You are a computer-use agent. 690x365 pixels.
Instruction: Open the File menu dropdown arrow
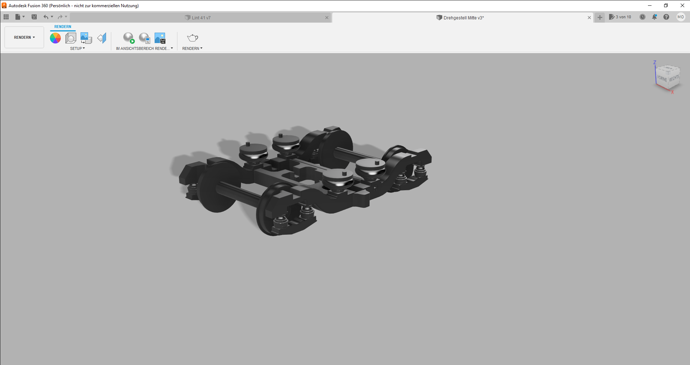(24, 17)
